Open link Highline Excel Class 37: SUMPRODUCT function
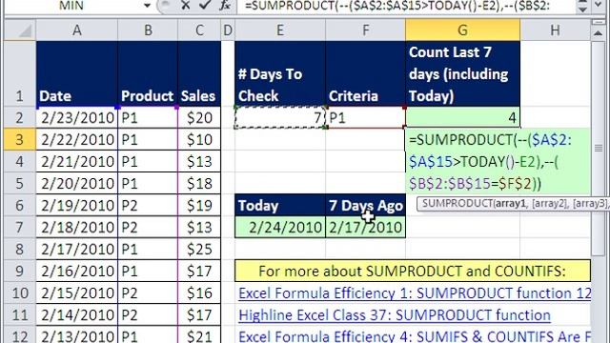The height and width of the screenshot is (343, 610). tap(395, 315)
